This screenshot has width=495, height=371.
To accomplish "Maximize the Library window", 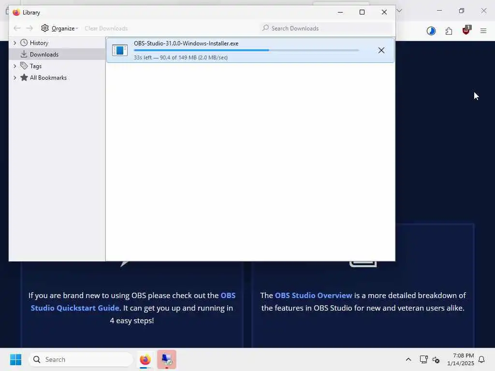I will tap(362, 12).
